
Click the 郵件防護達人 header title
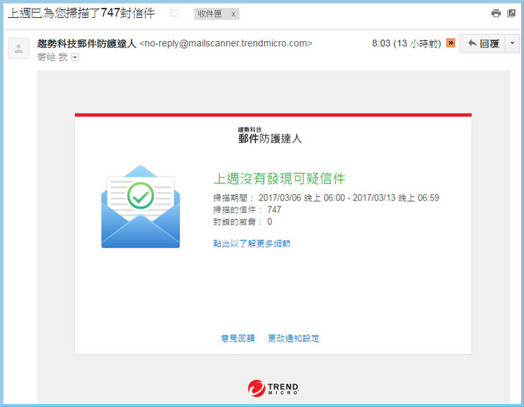point(270,138)
